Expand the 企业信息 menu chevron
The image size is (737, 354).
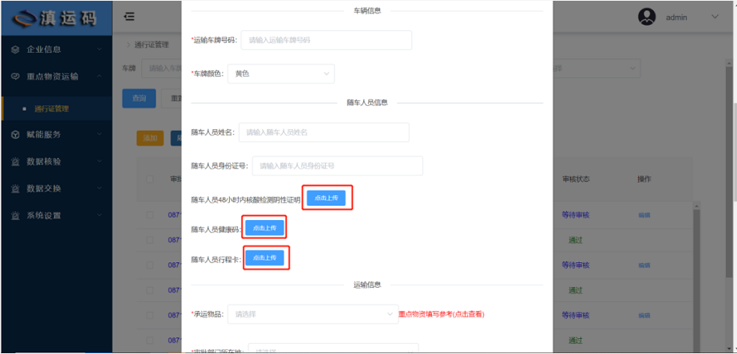tap(99, 49)
